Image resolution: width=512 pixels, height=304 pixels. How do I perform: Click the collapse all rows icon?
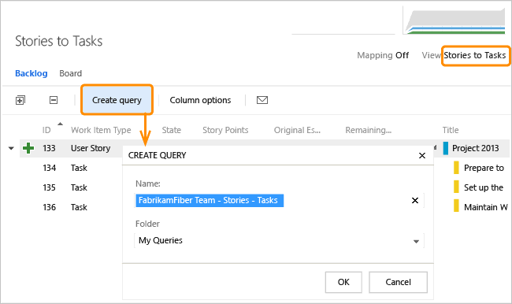54,100
